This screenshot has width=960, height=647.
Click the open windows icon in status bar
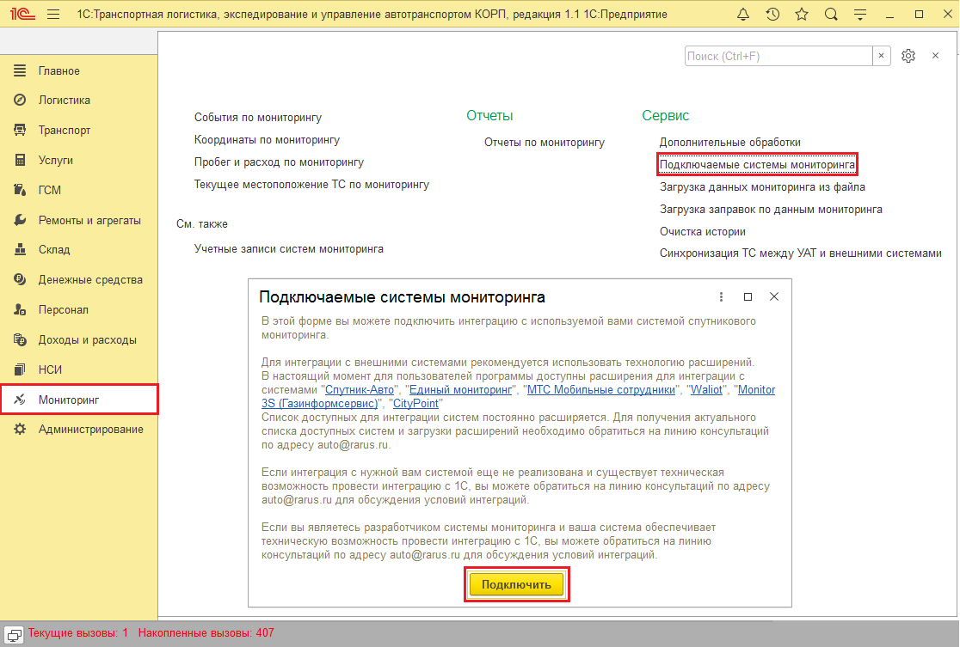coord(15,633)
